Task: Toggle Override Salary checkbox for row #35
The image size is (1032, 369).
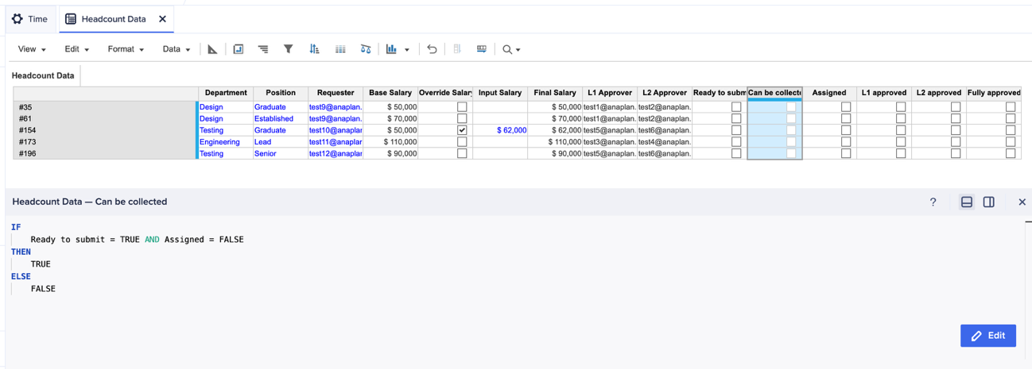Action: [x=462, y=107]
